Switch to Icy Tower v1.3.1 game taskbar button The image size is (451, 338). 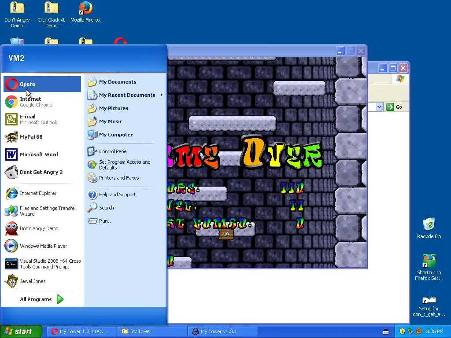tap(223, 331)
